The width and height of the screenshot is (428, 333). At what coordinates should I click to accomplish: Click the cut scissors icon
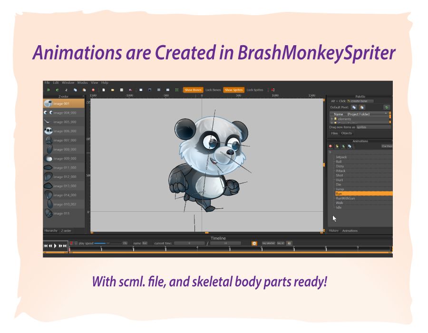66,90
